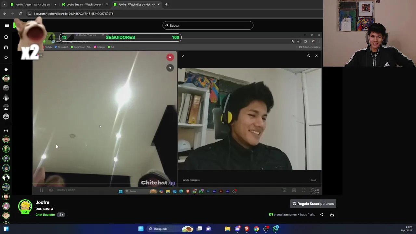Open the Facebook bookmark in recorded browser
416x234 pixels.
(x=62, y=47)
